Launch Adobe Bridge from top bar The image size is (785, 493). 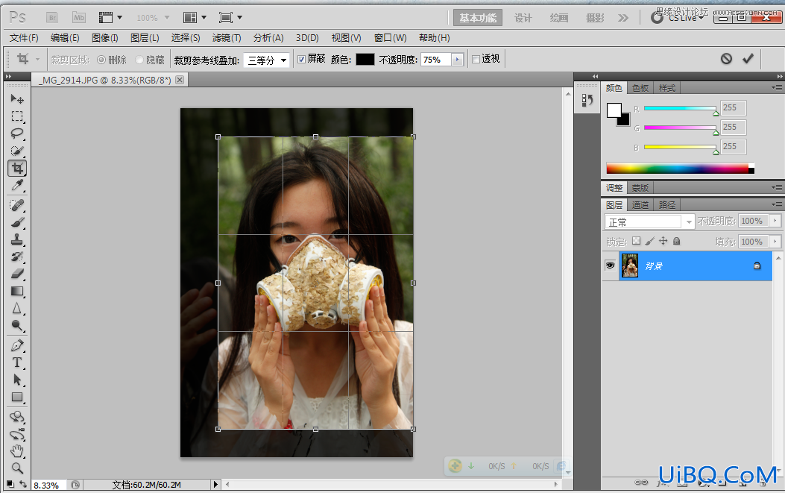coord(52,18)
